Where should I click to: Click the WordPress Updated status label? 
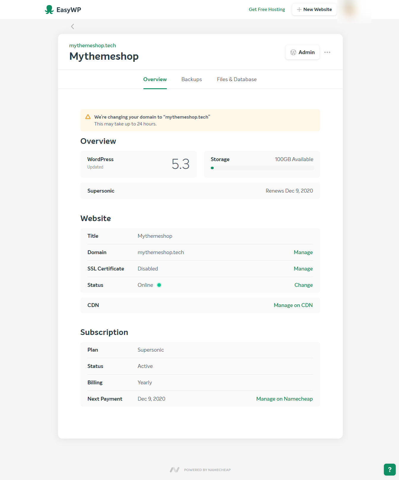pyautogui.click(x=95, y=167)
